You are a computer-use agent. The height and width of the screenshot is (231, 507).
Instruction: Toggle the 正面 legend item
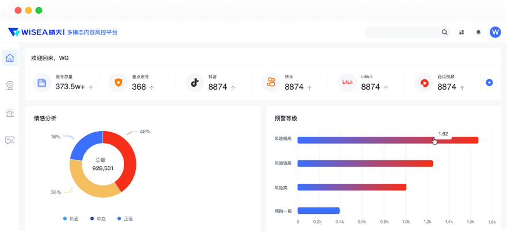point(125,219)
